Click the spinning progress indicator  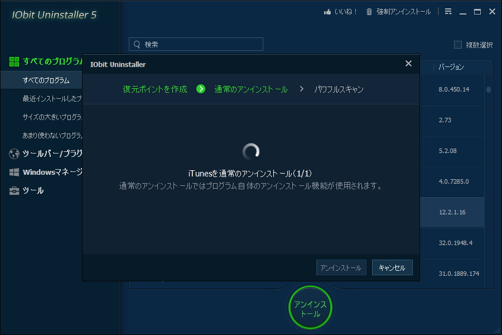(x=252, y=151)
